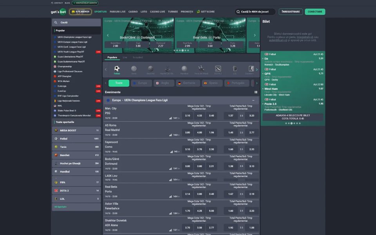
Task: Click VERIFICĂ BILET AGENȚIE button
Action: click(85, 3)
